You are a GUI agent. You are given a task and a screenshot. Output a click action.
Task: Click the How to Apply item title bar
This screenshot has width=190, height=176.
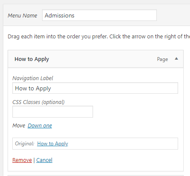tap(96, 59)
